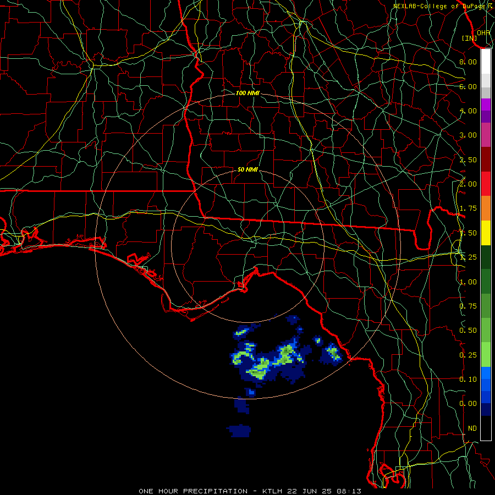
Task: Click the 22 JUN 25 date stamp
Action: [310, 491]
